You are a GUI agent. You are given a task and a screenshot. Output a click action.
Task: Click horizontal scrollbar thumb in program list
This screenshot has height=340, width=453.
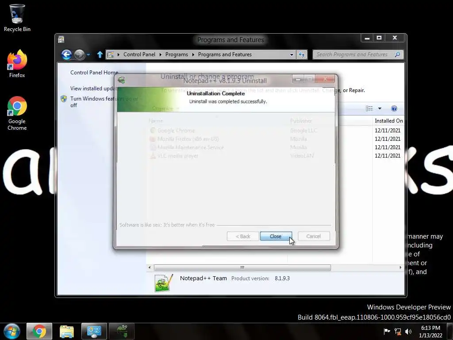click(x=242, y=267)
